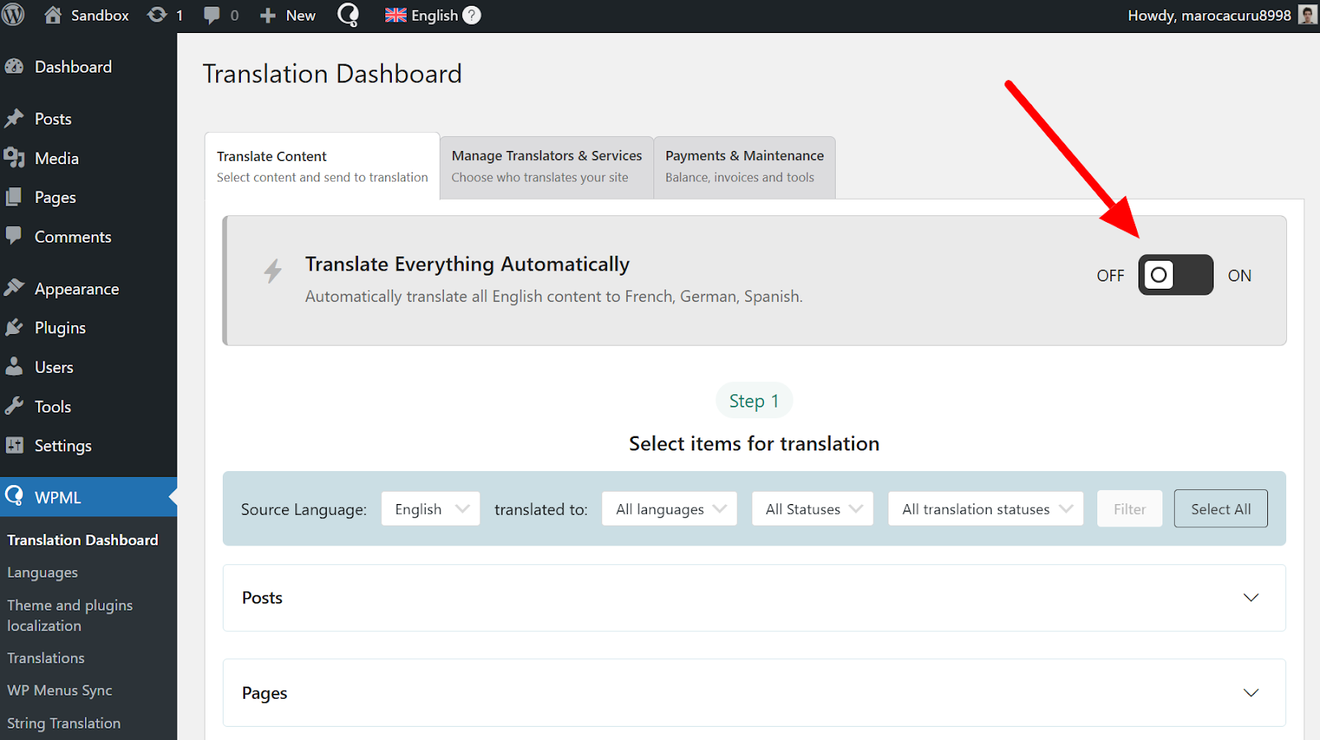Viewport: 1320px width, 740px height.
Task: Switch to Manage Translators & Services tab
Action: tap(546, 166)
